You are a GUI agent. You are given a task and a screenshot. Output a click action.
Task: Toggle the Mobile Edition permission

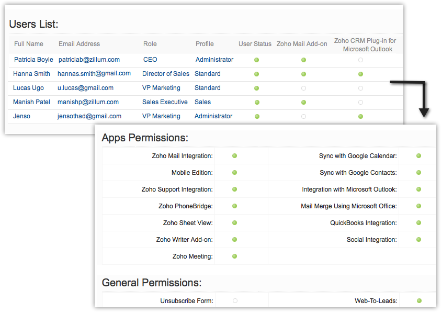tap(234, 173)
